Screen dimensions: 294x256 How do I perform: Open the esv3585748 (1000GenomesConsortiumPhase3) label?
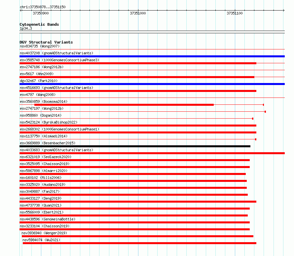(59, 60)
